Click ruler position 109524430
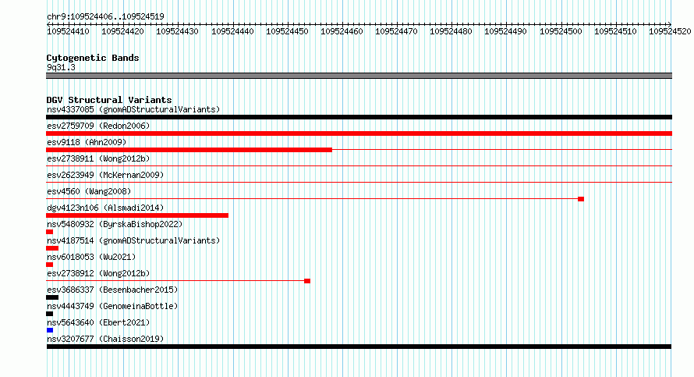 (178, 32)
